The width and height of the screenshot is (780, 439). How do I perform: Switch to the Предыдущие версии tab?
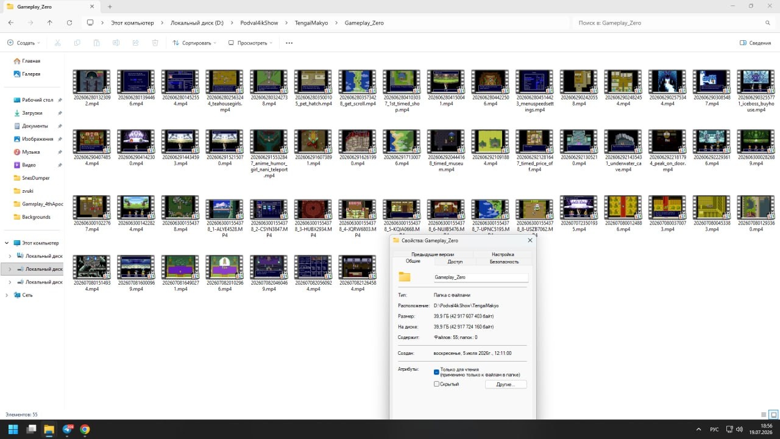432,254
